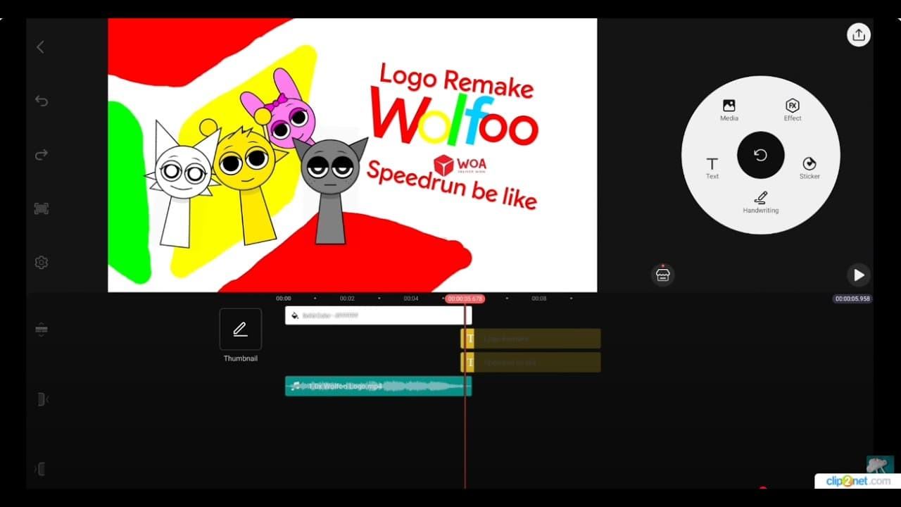Click the music note icon on audio clip
The image size is (901, 507).
[x=296, y=386]
